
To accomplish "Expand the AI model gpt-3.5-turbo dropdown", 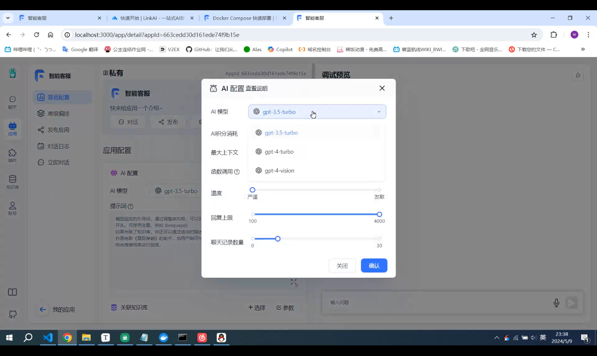I will [317, 112].
